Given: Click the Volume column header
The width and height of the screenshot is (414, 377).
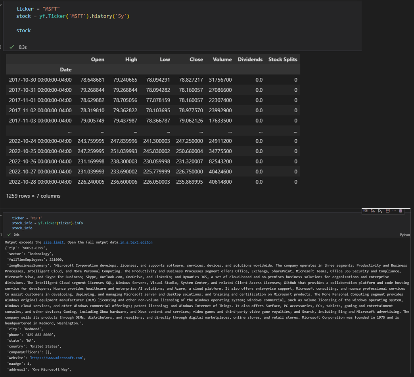Looking at the screenshot, I should click(222, 60).
